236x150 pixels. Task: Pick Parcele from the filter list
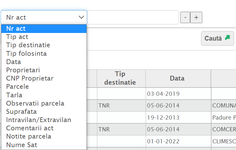click(x=44, y=87)
